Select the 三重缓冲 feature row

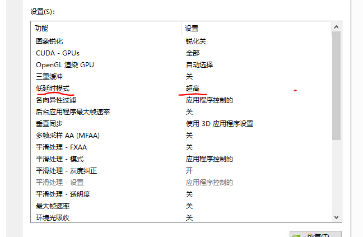(x=49, y=77)
